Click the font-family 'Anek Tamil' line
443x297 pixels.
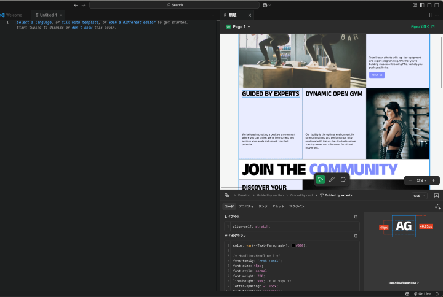tap(257, 261)
